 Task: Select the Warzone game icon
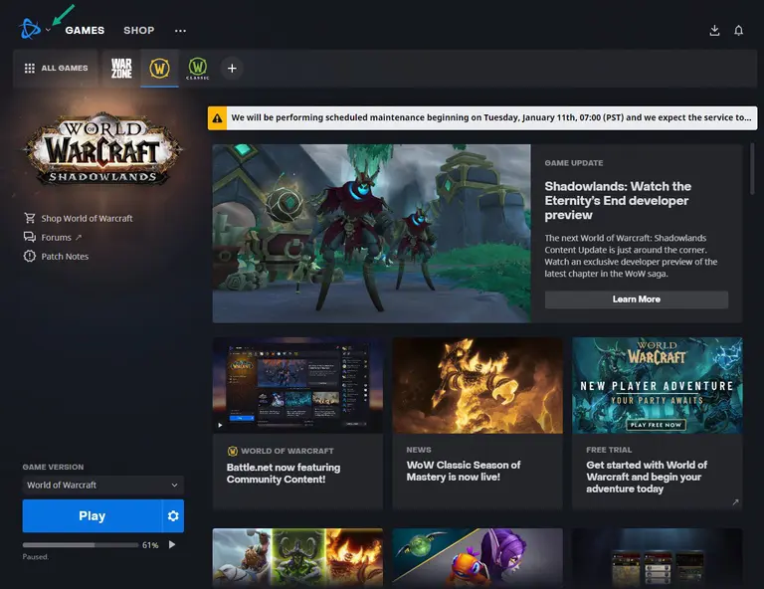[x=121, y=69]
